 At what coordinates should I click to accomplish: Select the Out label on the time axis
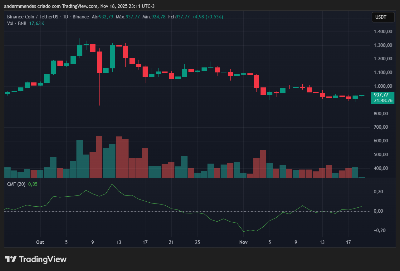pos(40,242)
